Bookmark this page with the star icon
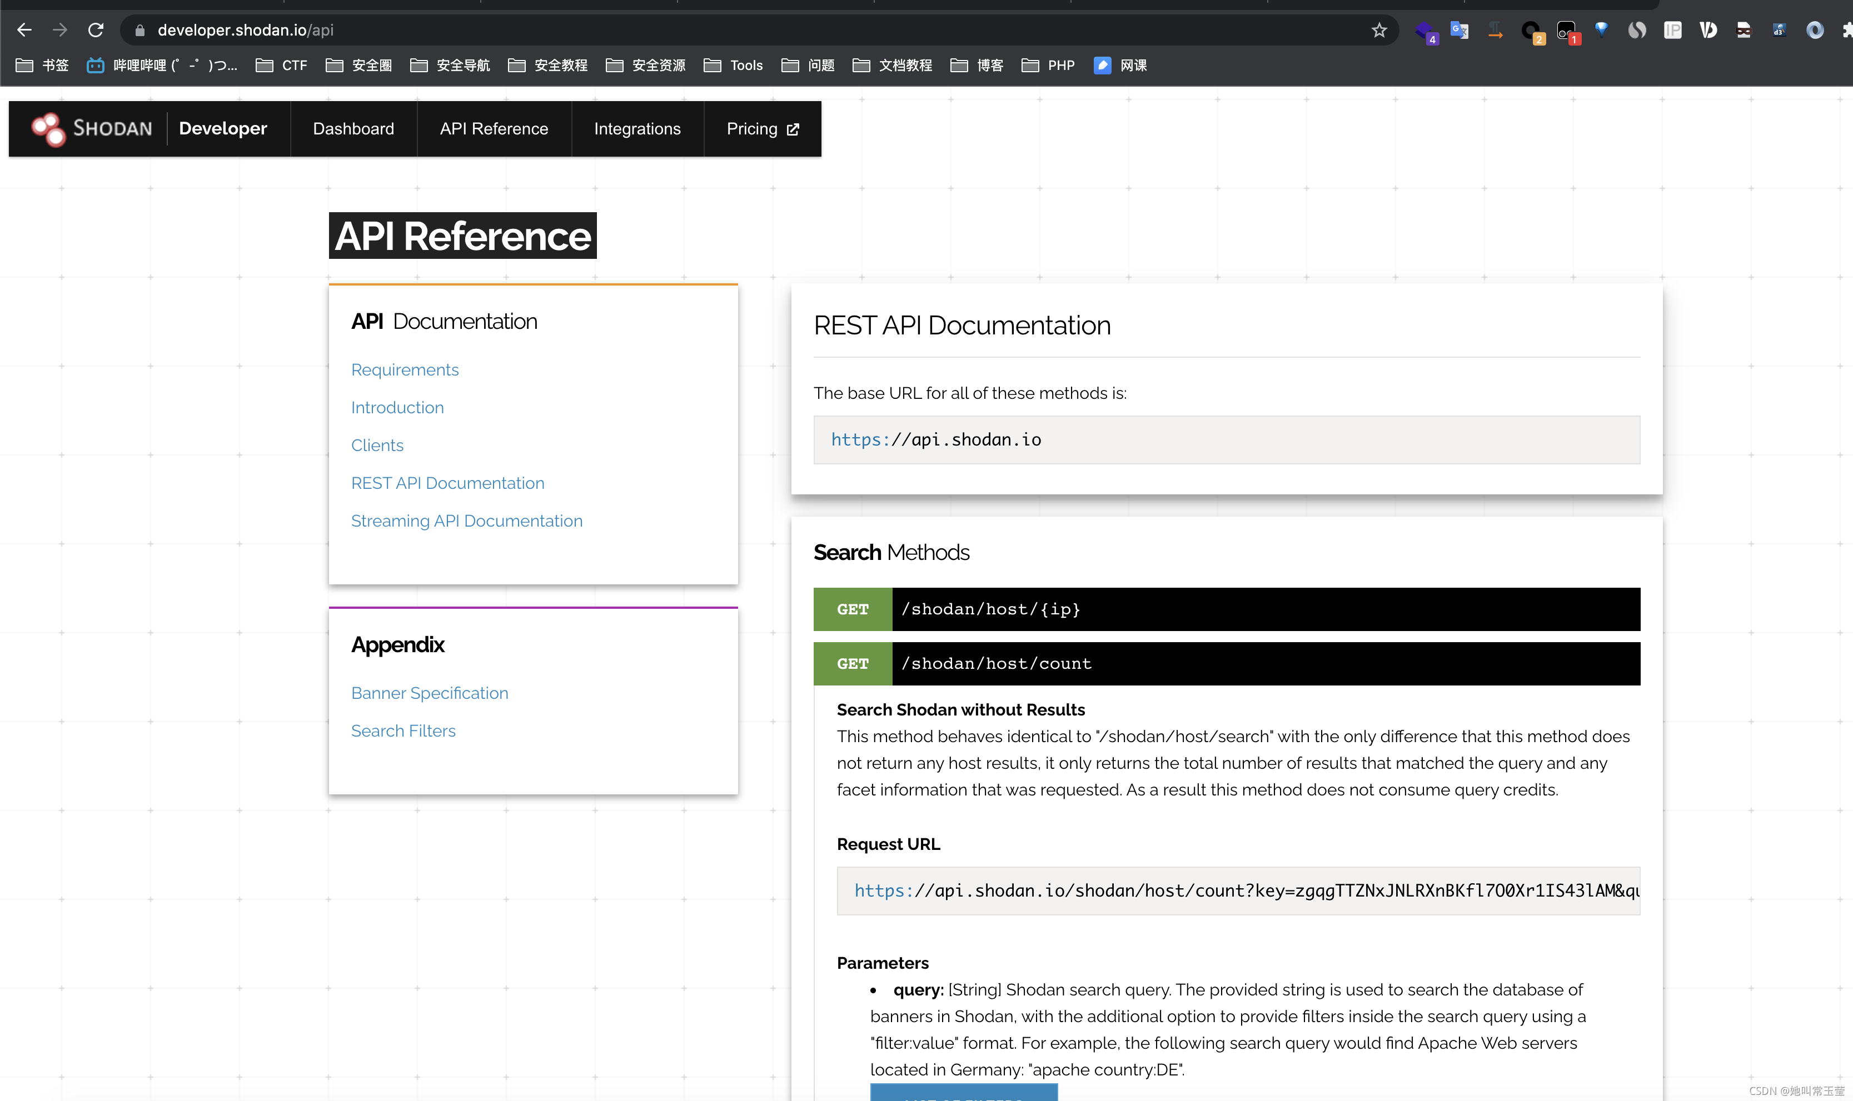 pos(1379,31)
